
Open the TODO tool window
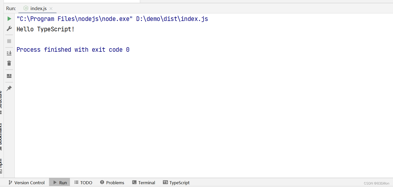[x=83, y=182]
